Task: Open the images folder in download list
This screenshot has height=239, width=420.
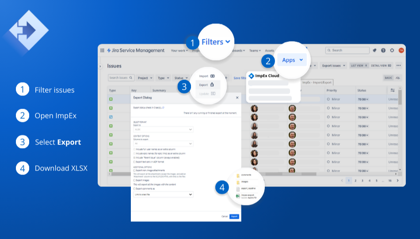Action: click(x=242, y=182)
